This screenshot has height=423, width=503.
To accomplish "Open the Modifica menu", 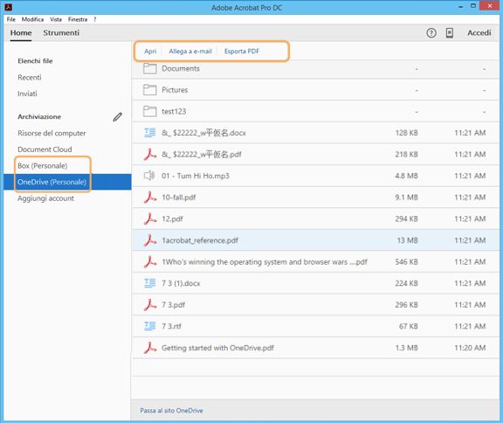I will (x=32, y=19).
